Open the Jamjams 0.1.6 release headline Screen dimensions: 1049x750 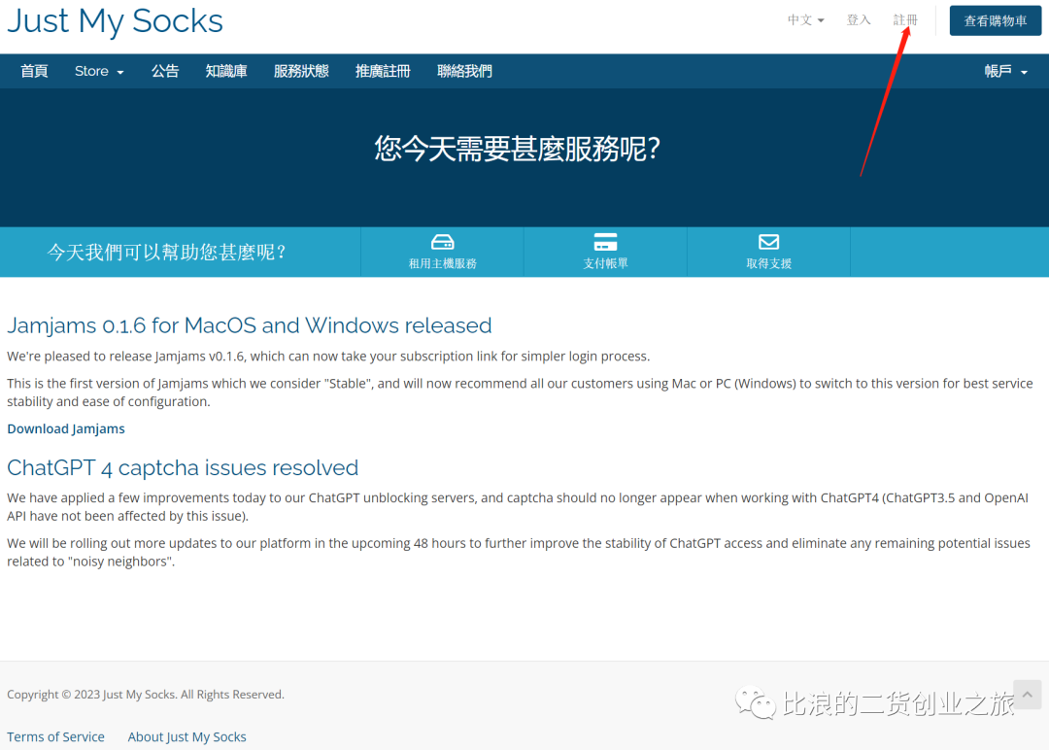point(249,325)
